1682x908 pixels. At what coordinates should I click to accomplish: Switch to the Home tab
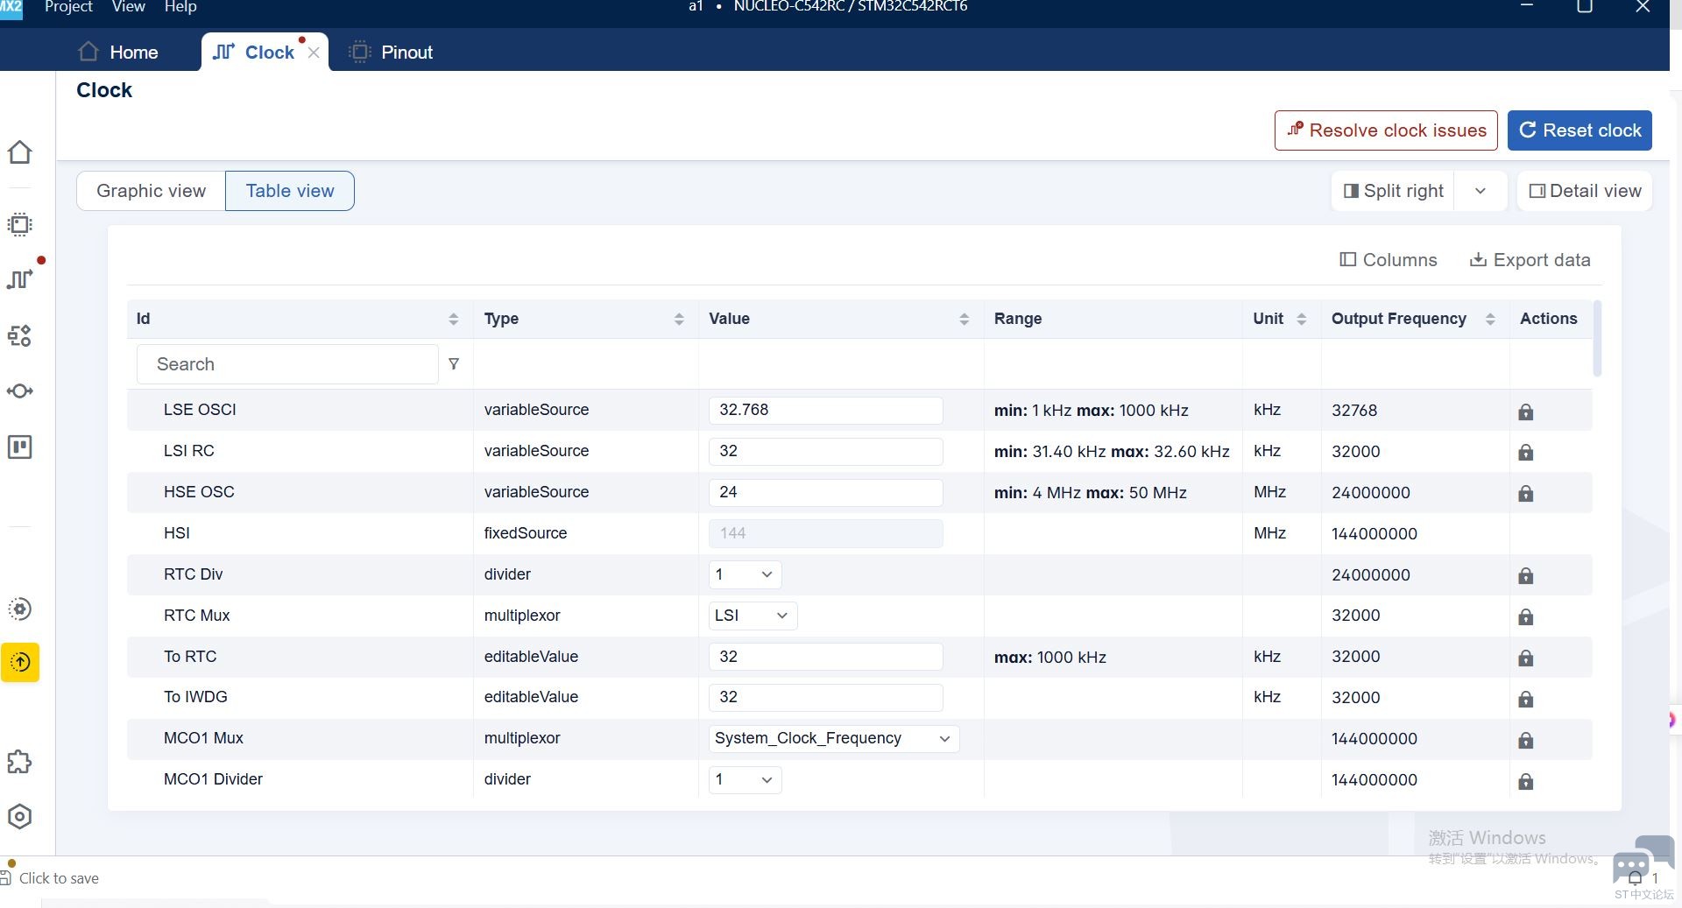tap(117, 52)
